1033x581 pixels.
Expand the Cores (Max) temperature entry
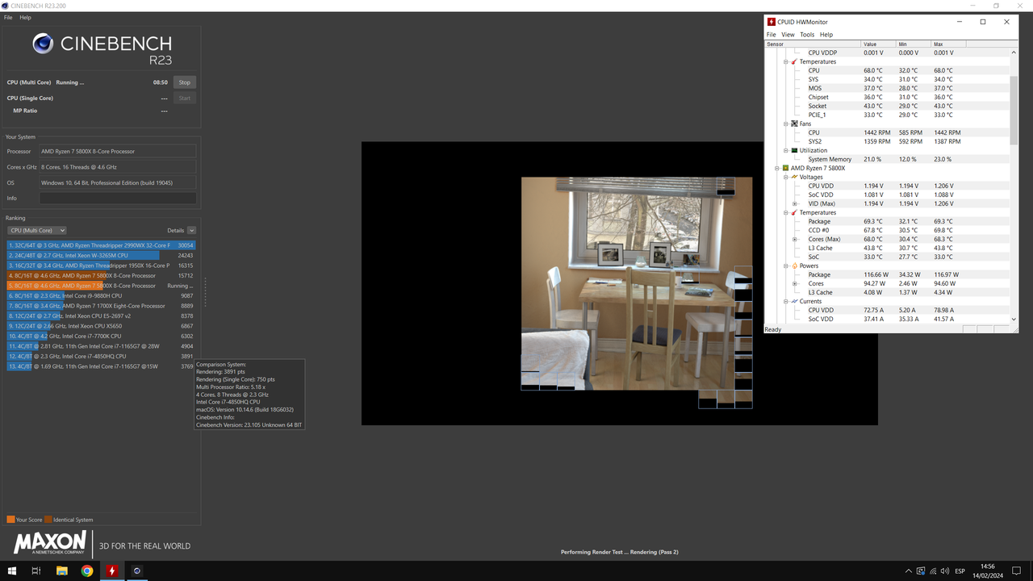tap(795, 239)
